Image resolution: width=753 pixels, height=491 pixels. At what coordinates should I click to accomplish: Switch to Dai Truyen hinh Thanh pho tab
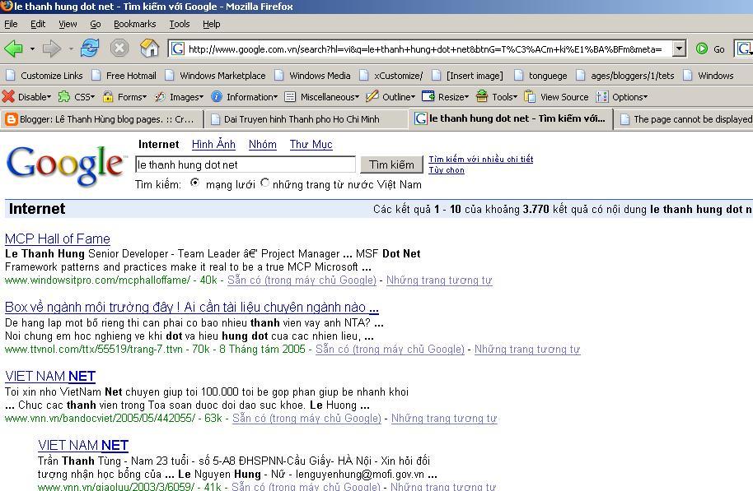306,119
